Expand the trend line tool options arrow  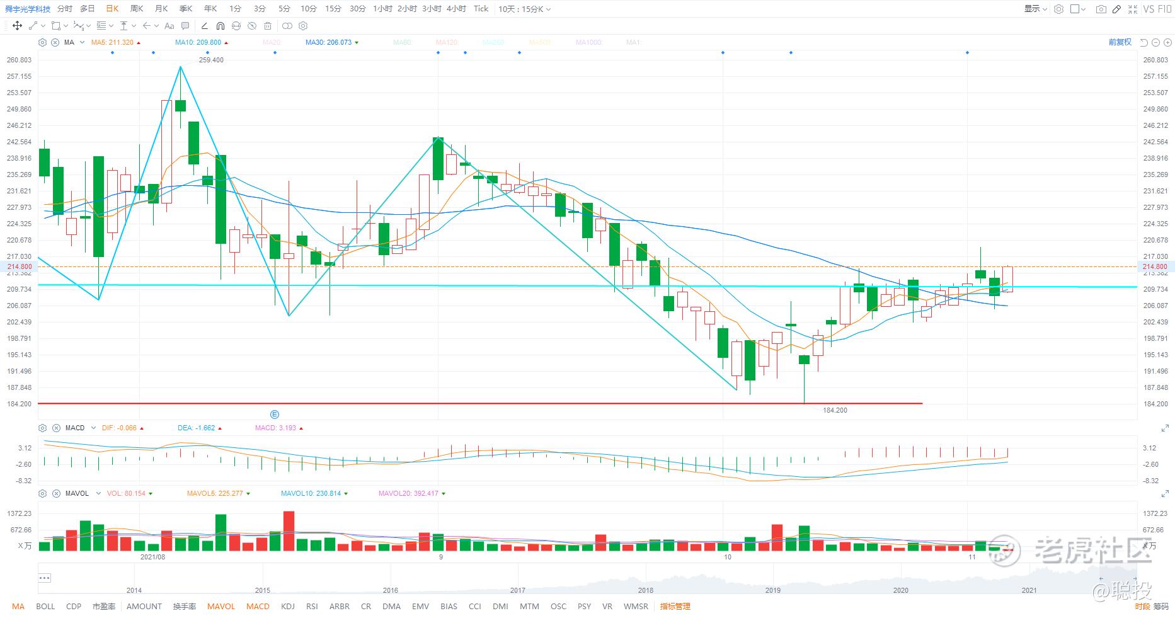coord(43,26)
